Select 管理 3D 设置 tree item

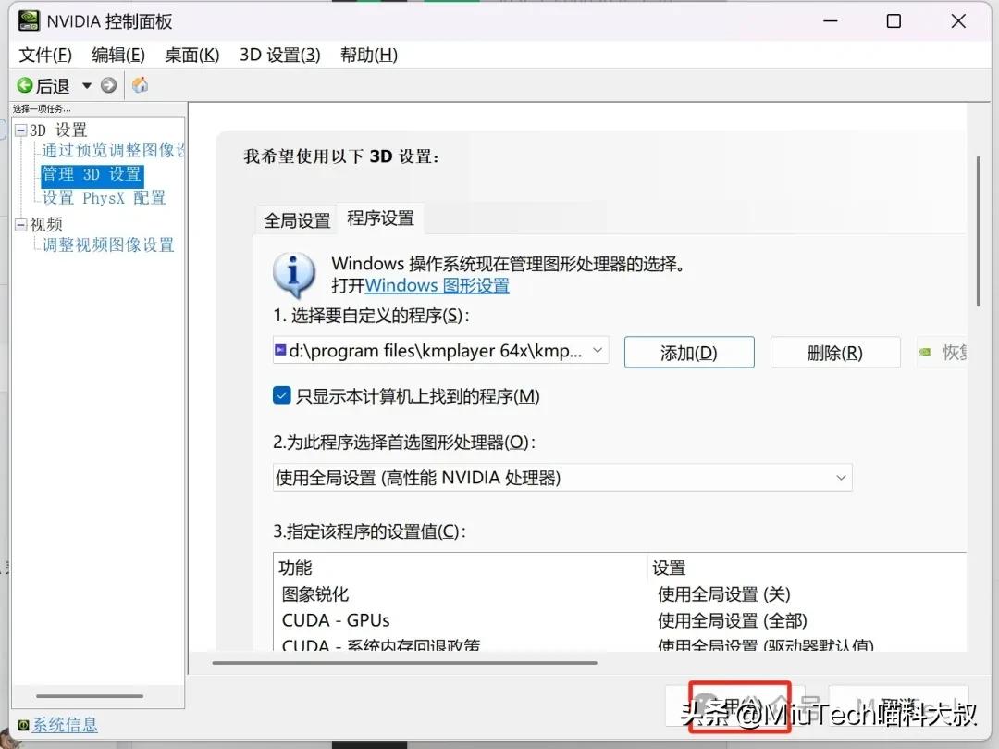(92, 174)
